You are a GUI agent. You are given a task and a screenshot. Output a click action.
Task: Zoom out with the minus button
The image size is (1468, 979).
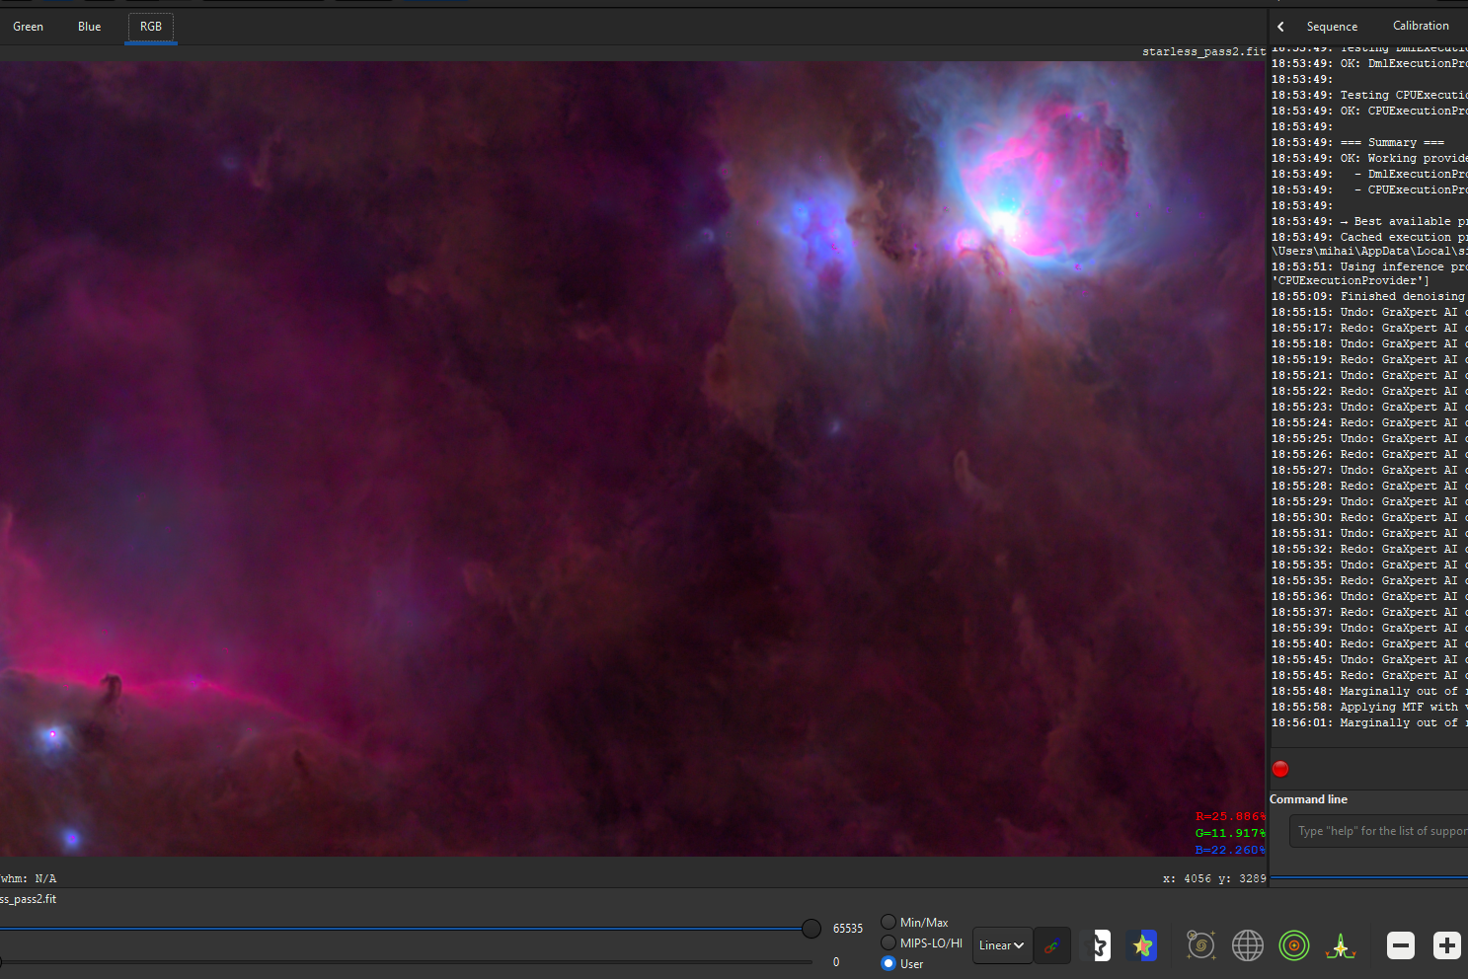point(1400,945)
